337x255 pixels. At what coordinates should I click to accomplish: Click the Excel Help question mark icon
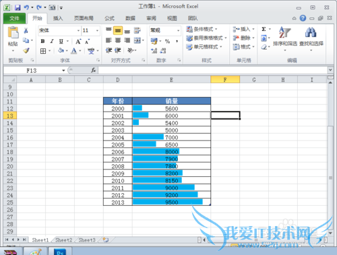[303, 18]
